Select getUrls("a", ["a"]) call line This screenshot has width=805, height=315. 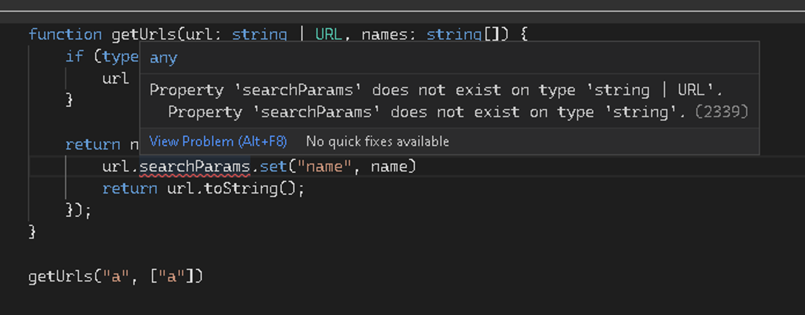click(116, 277)
